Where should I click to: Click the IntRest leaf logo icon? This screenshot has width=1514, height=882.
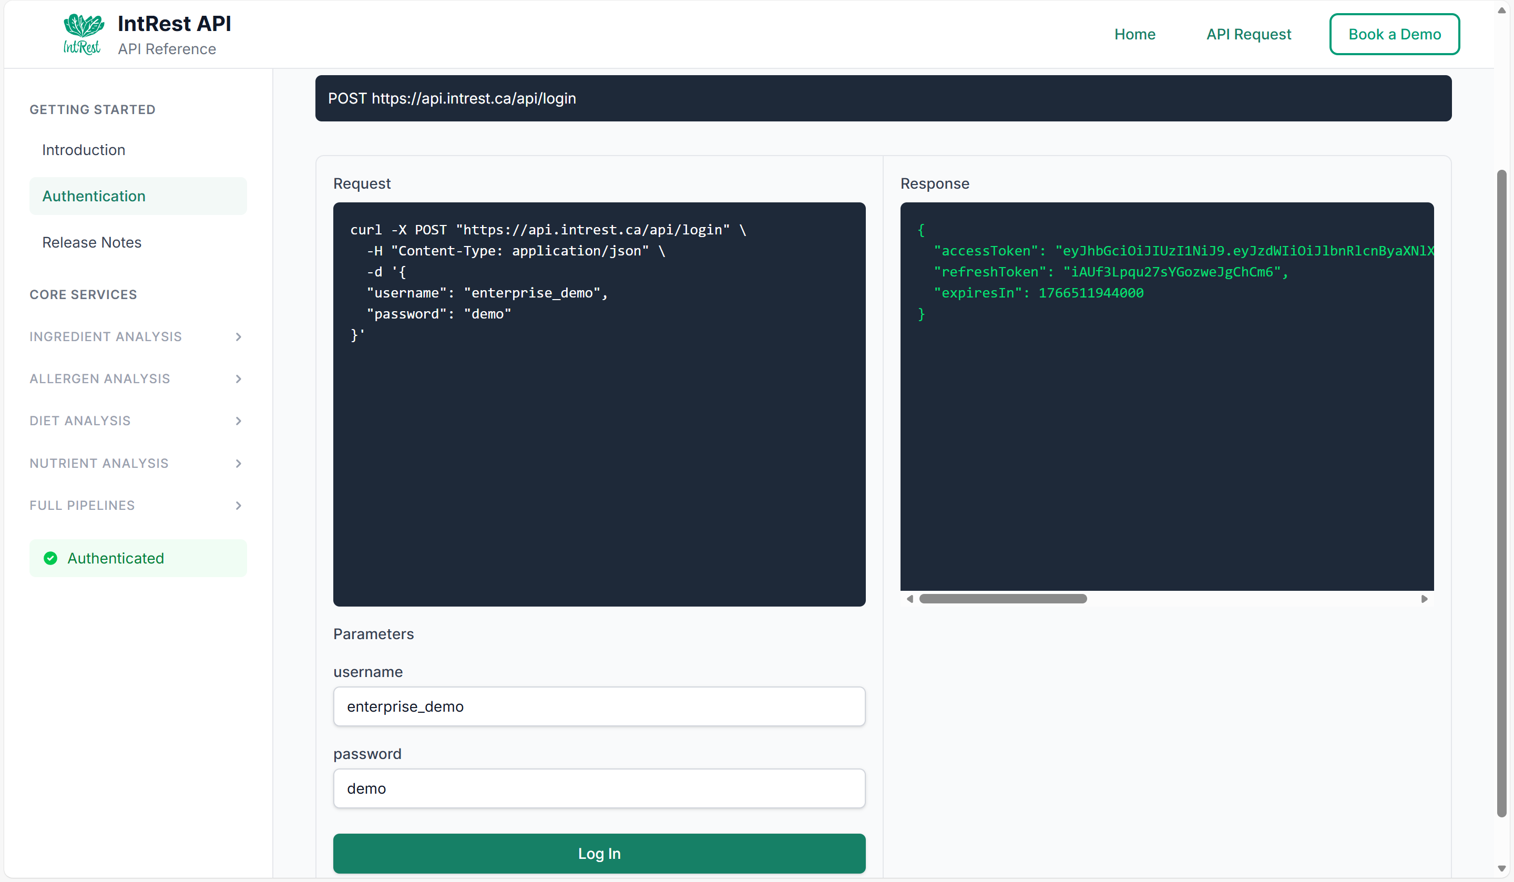[83, 34]
